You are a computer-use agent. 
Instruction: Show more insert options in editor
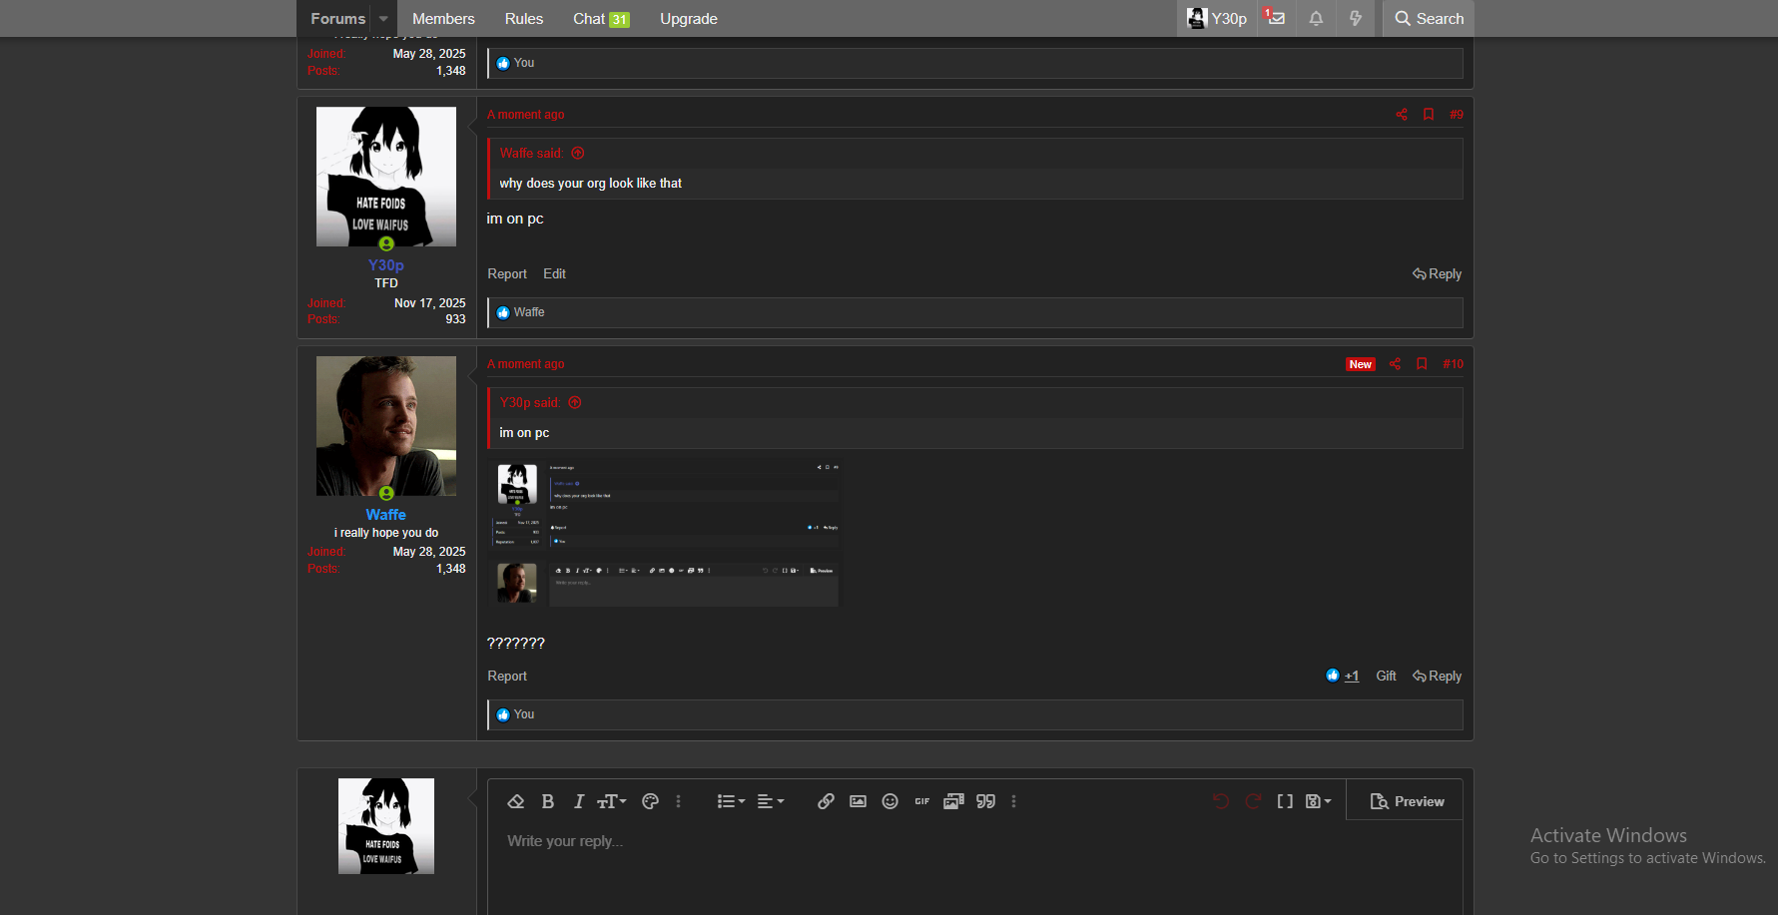coord(1013,801)
